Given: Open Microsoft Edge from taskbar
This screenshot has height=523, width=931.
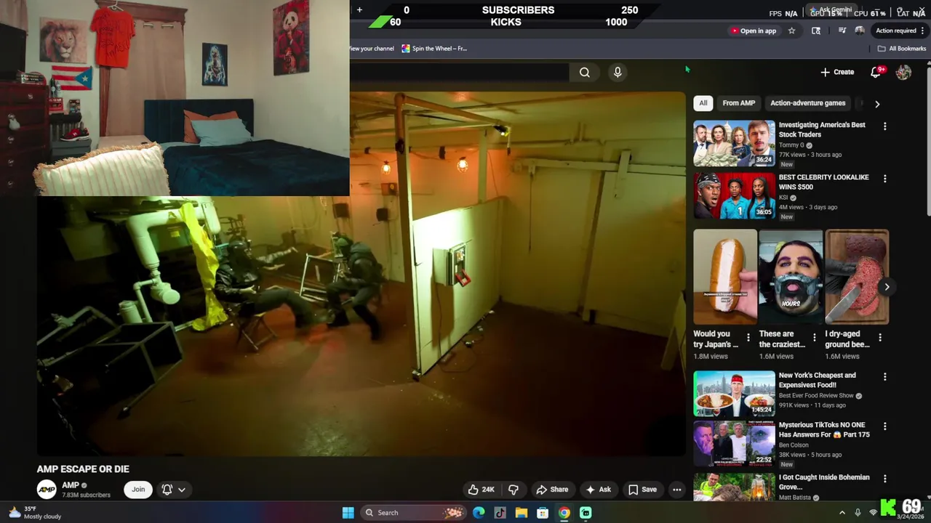Looking at the screenshot, I should tap(479, 513).
